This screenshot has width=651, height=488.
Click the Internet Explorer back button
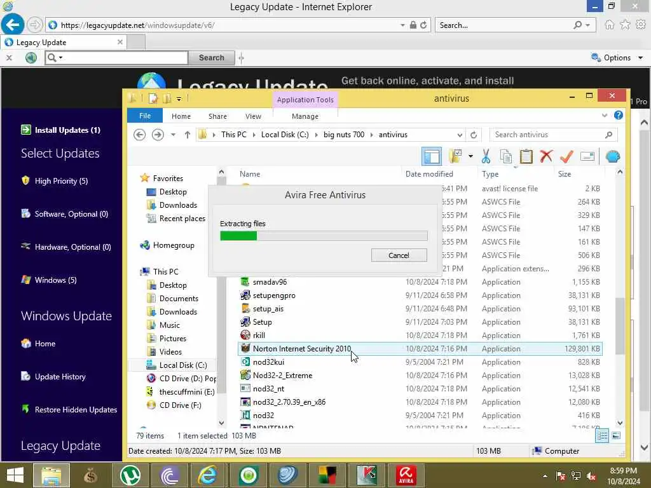pyautogui.click(x=12, y=25)
